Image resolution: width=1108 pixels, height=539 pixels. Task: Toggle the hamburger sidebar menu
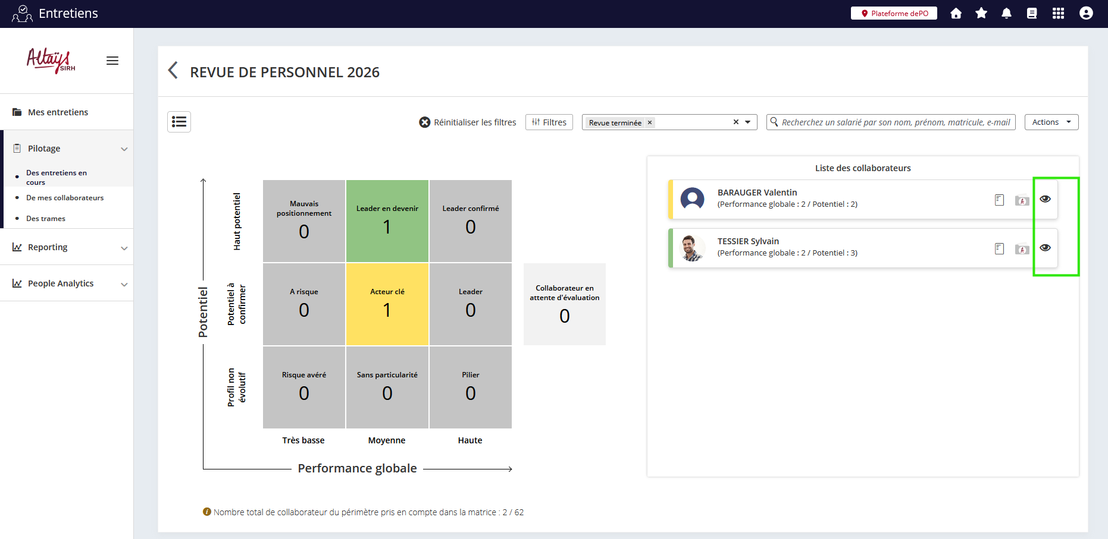112,61
